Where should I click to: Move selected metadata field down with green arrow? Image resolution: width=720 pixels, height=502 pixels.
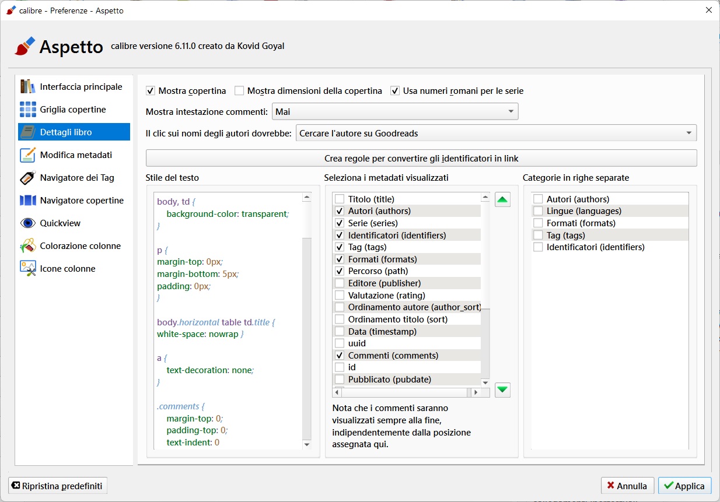pyautogui.click(x=502, y=389)
